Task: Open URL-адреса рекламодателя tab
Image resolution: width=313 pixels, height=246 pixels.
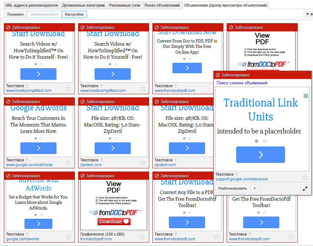Action: point(31,5)
